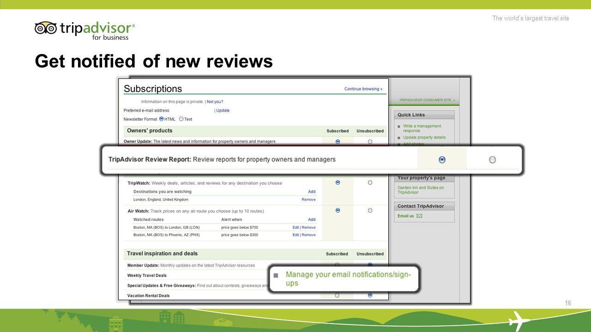591x332 pixels.
Task: Open the Continue browsing link
Action: tap(363, 89)
